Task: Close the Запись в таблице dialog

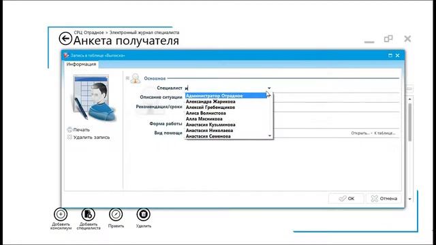Action: (x=398, y=56)
